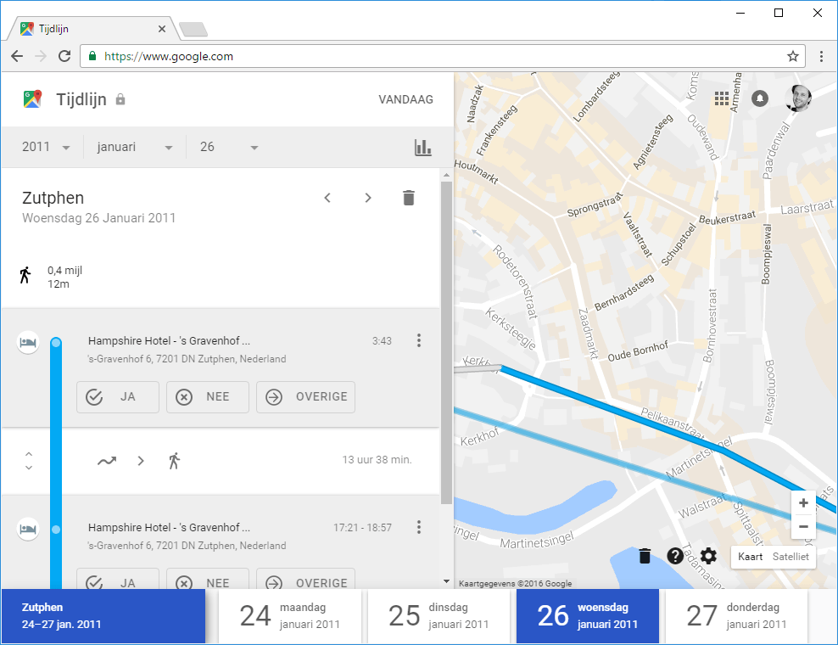Select dinsdag 25 januari 2011
This screenshot has width=838, height=645.
pyautogui.click(x=439, y=616)
